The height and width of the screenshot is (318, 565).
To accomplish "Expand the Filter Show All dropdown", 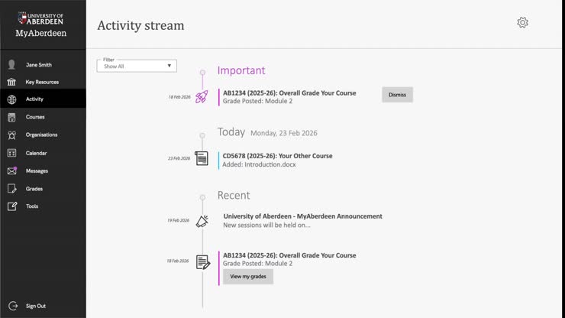I will pos(136,66).
